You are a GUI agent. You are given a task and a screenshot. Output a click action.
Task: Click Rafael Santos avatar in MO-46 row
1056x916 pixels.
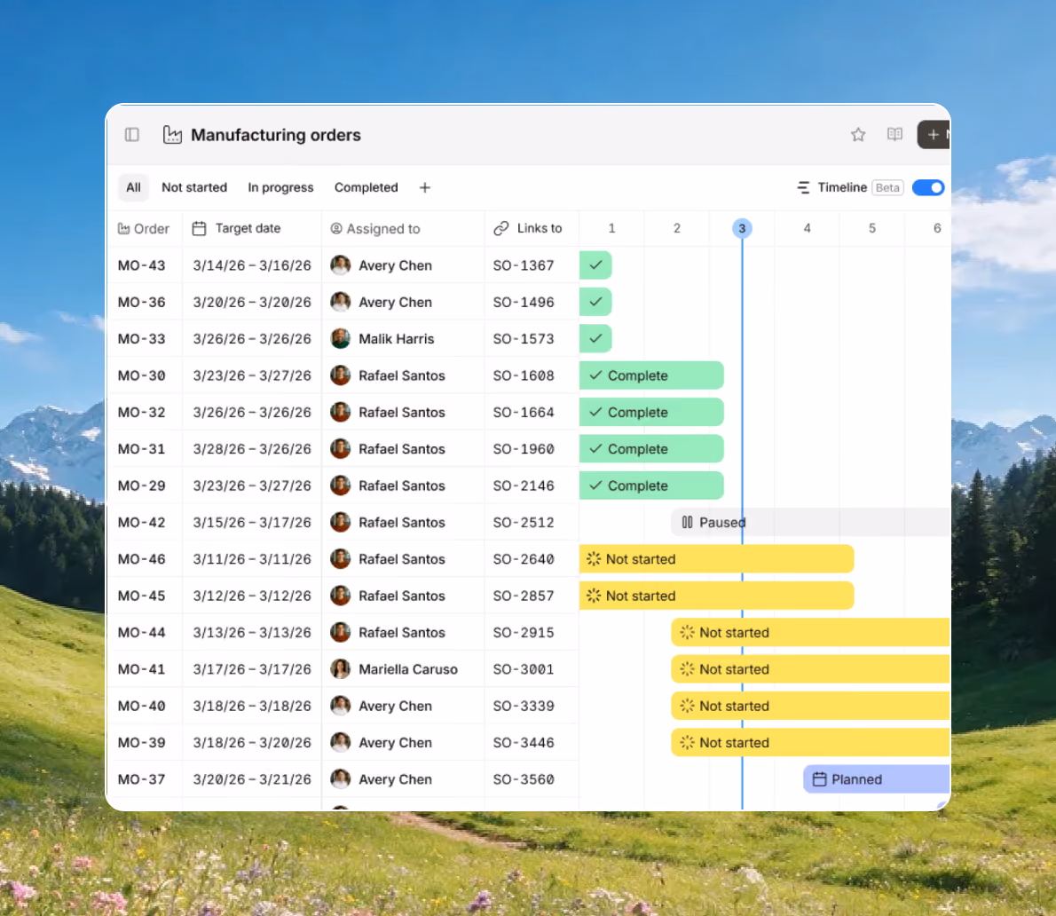coord(340,558)
